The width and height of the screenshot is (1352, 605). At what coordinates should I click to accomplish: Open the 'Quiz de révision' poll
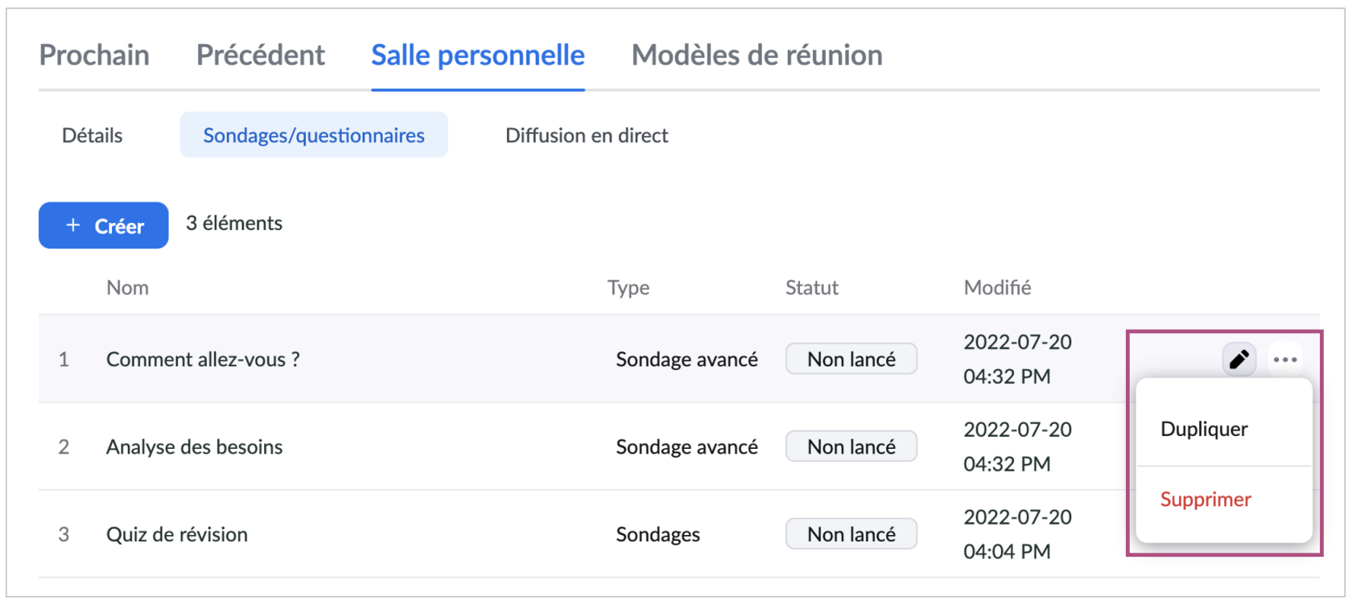coord(177,534)
